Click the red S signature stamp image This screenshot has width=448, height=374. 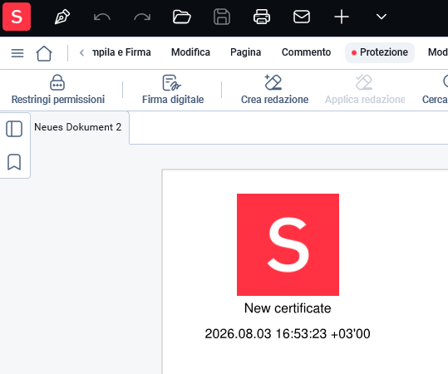[288, 244]
